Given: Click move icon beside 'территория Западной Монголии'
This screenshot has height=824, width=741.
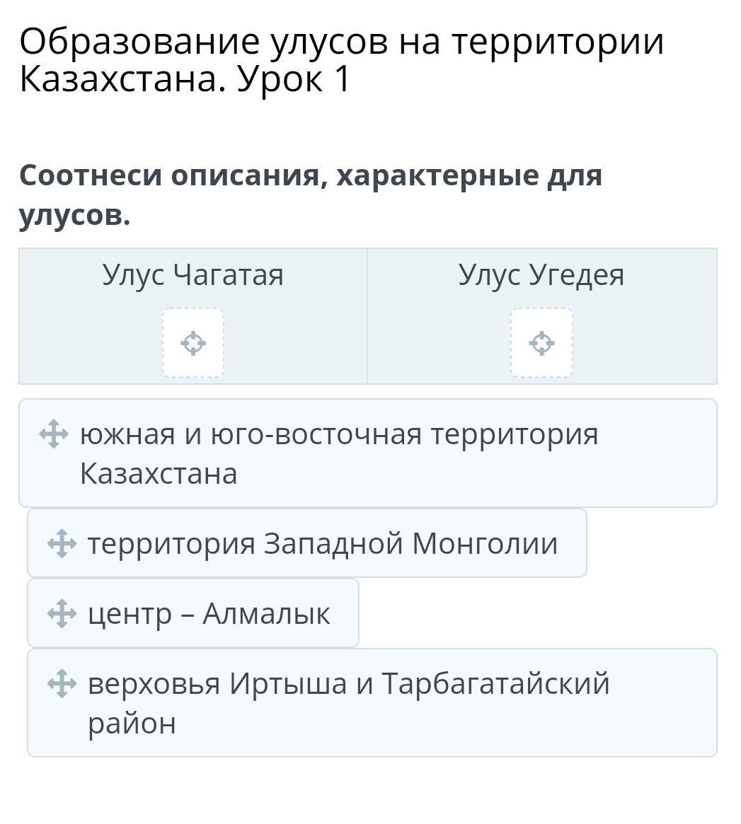Looking at the screenshot, I should coord(62,544).
